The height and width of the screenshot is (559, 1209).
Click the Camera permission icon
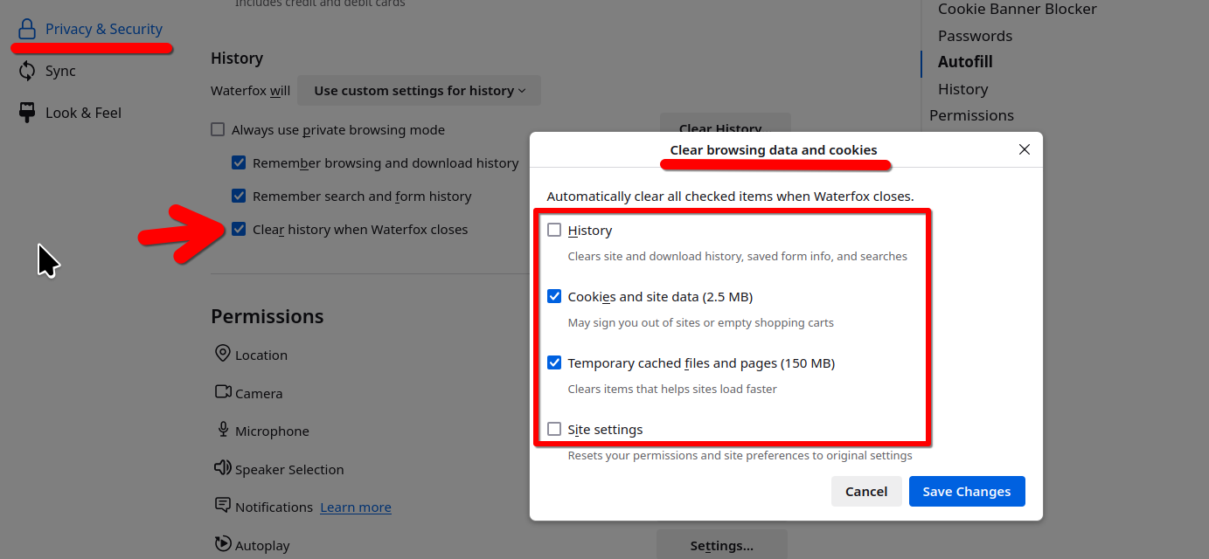click(223, 392)
